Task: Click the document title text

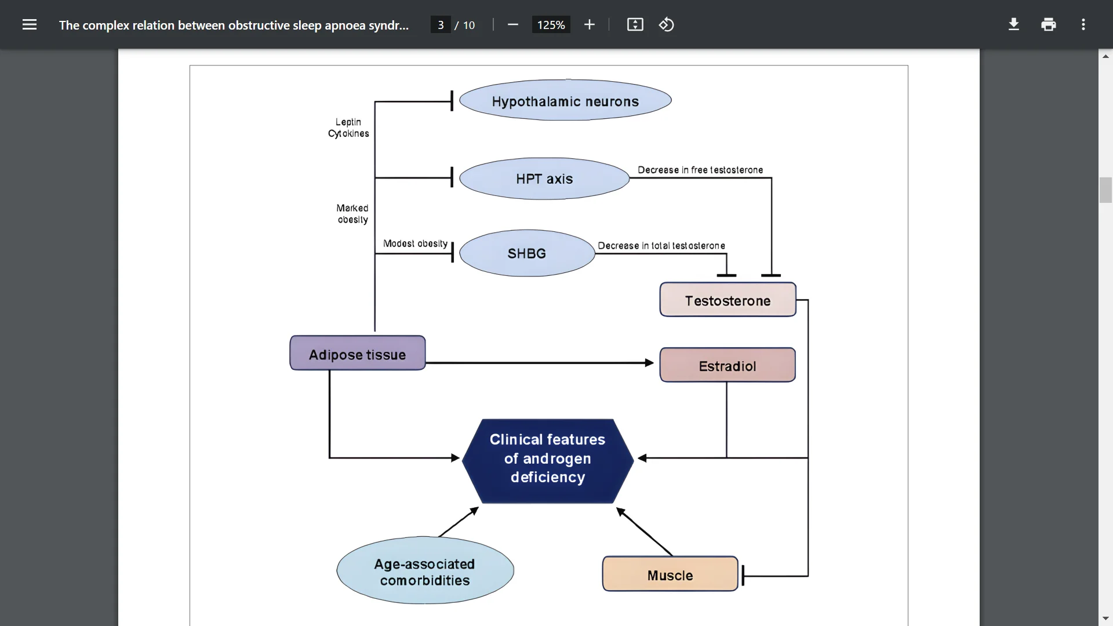Action: [234, 25]
